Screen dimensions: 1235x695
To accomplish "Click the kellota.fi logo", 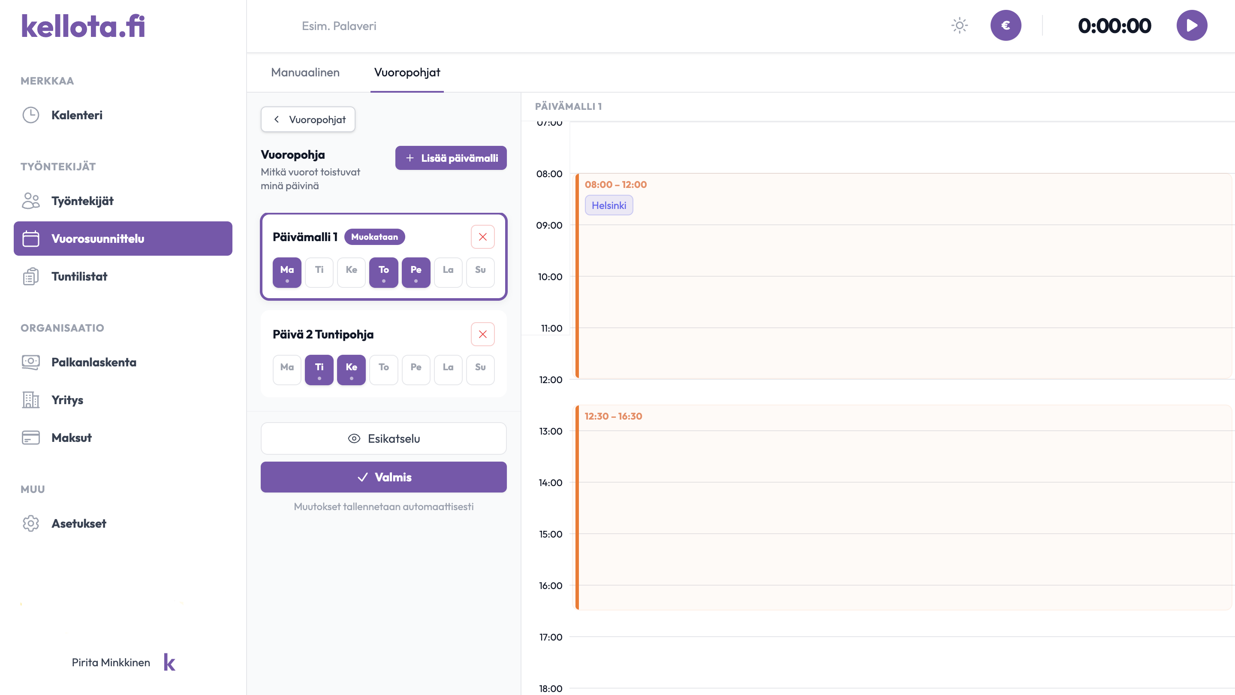I will point(83,26).
